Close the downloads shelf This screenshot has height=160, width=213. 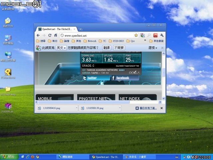(x=161, y=108)
